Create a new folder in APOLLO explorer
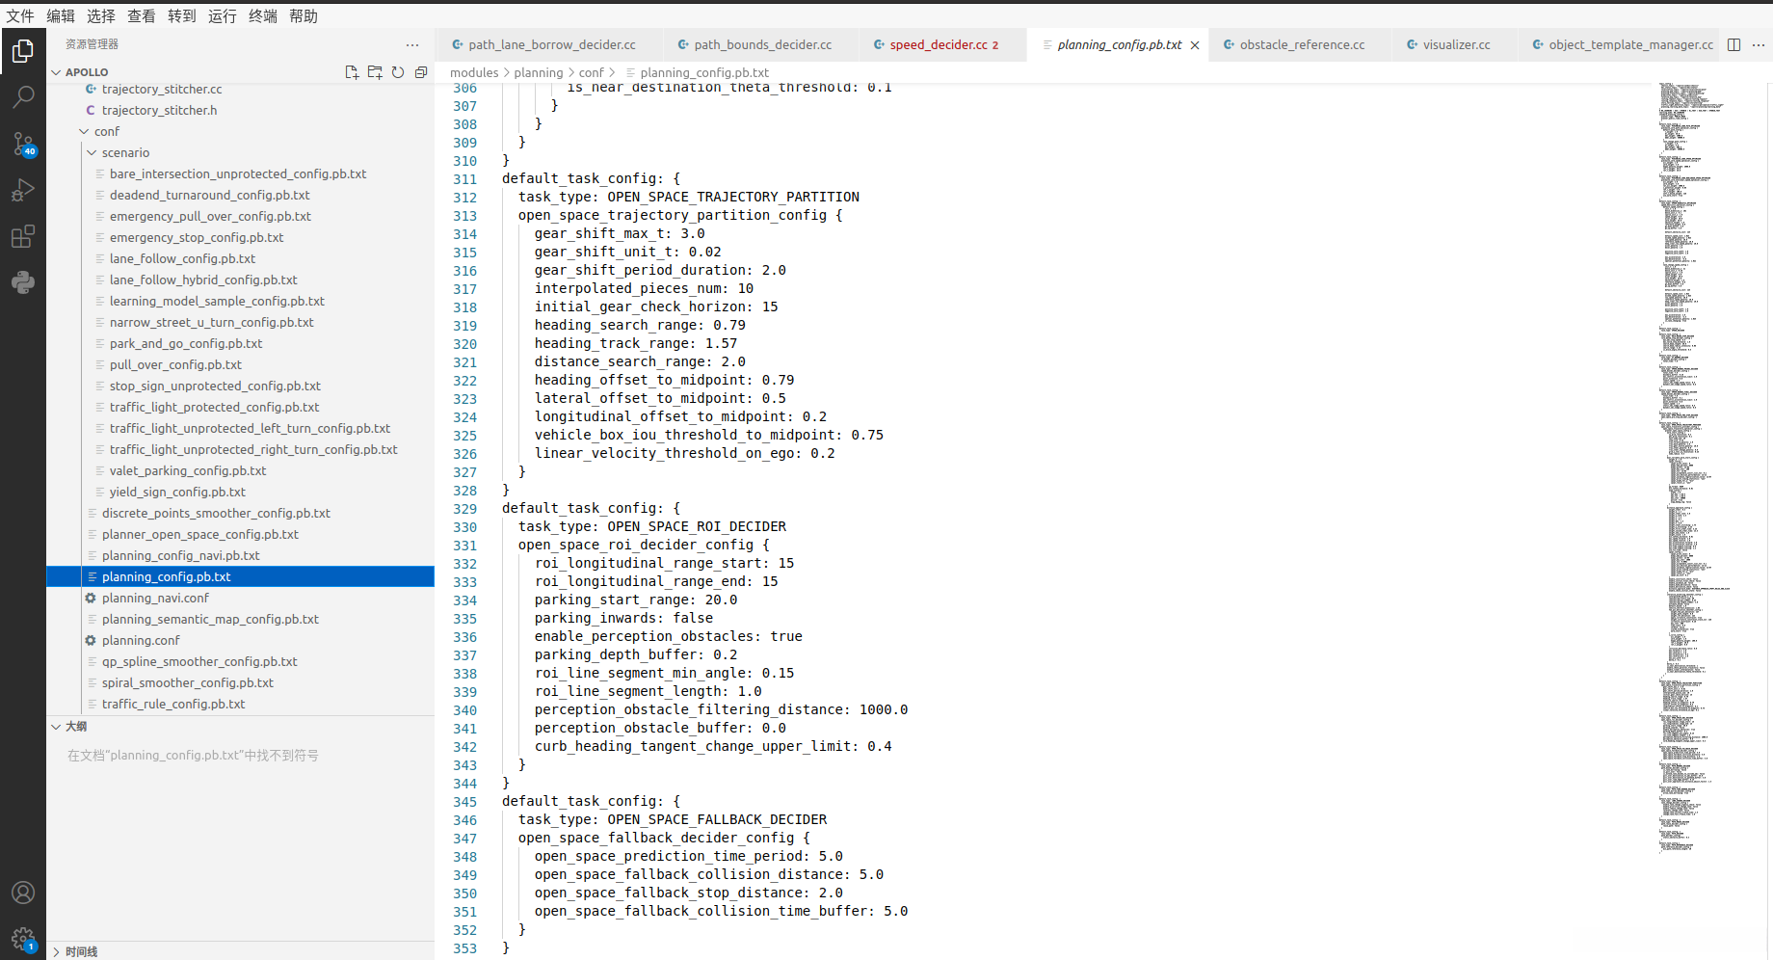 click(x=375, y=72)
